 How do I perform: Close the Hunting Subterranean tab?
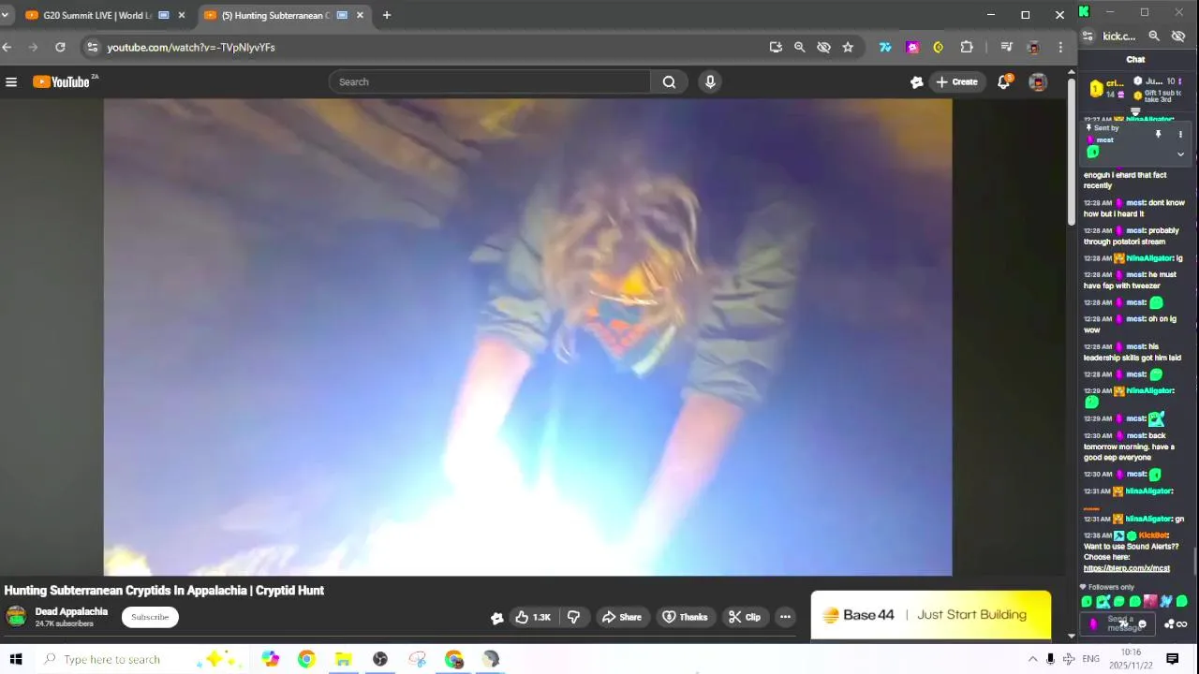(x=360, y=15)
